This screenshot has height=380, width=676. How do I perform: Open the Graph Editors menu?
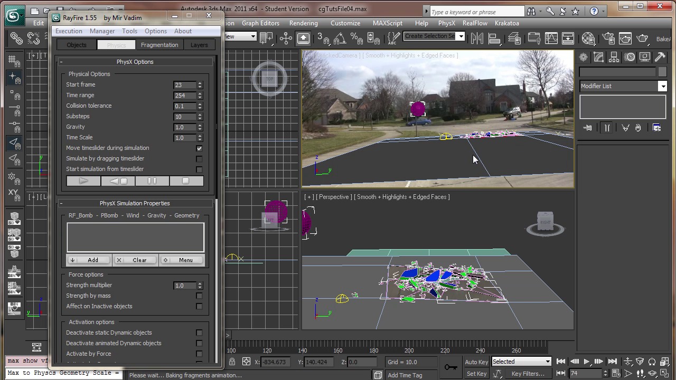(260, 23)
